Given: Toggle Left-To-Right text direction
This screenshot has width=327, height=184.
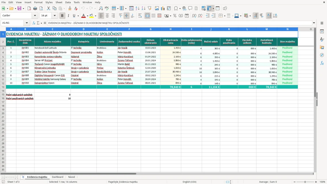Looking at the screenshot, I should [256, 16].
